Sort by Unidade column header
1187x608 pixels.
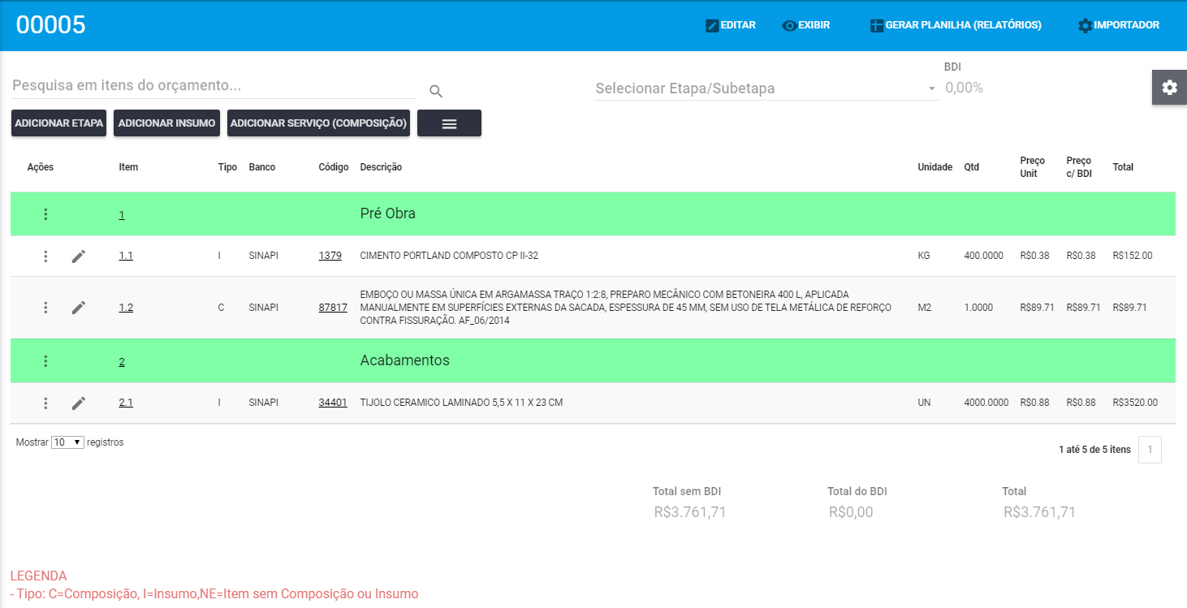point(934,167)
